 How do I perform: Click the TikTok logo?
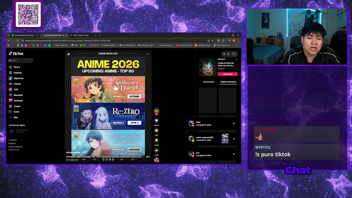click(x=16, y=54)
